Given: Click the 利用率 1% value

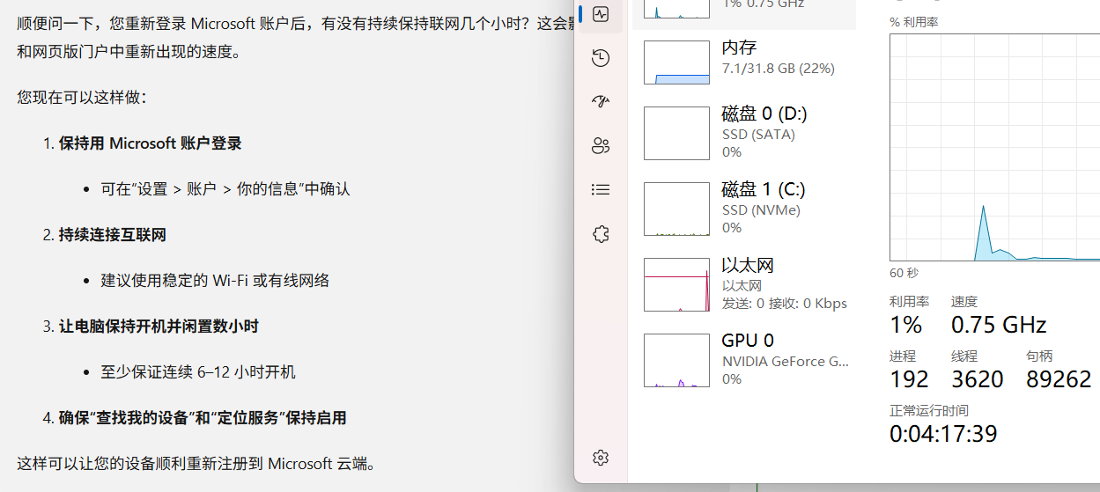Looking at the screenshot, I should [x=905, y=325].
